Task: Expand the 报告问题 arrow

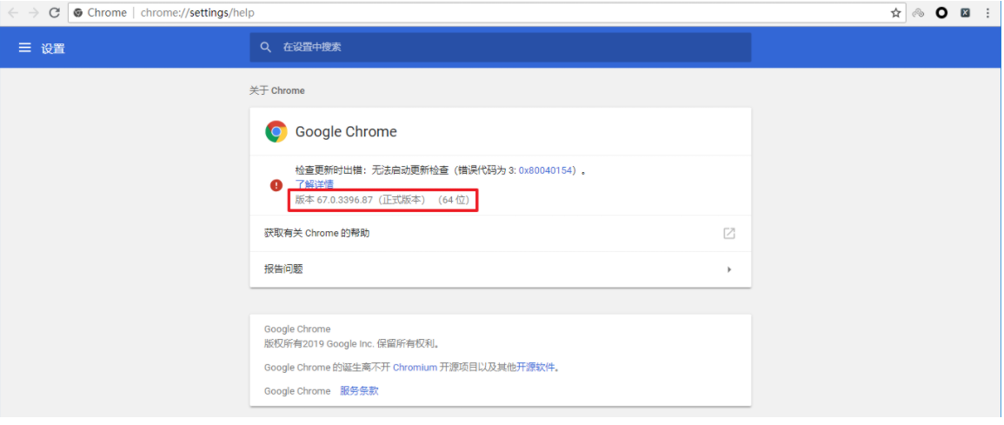Action: coord(729,269)
